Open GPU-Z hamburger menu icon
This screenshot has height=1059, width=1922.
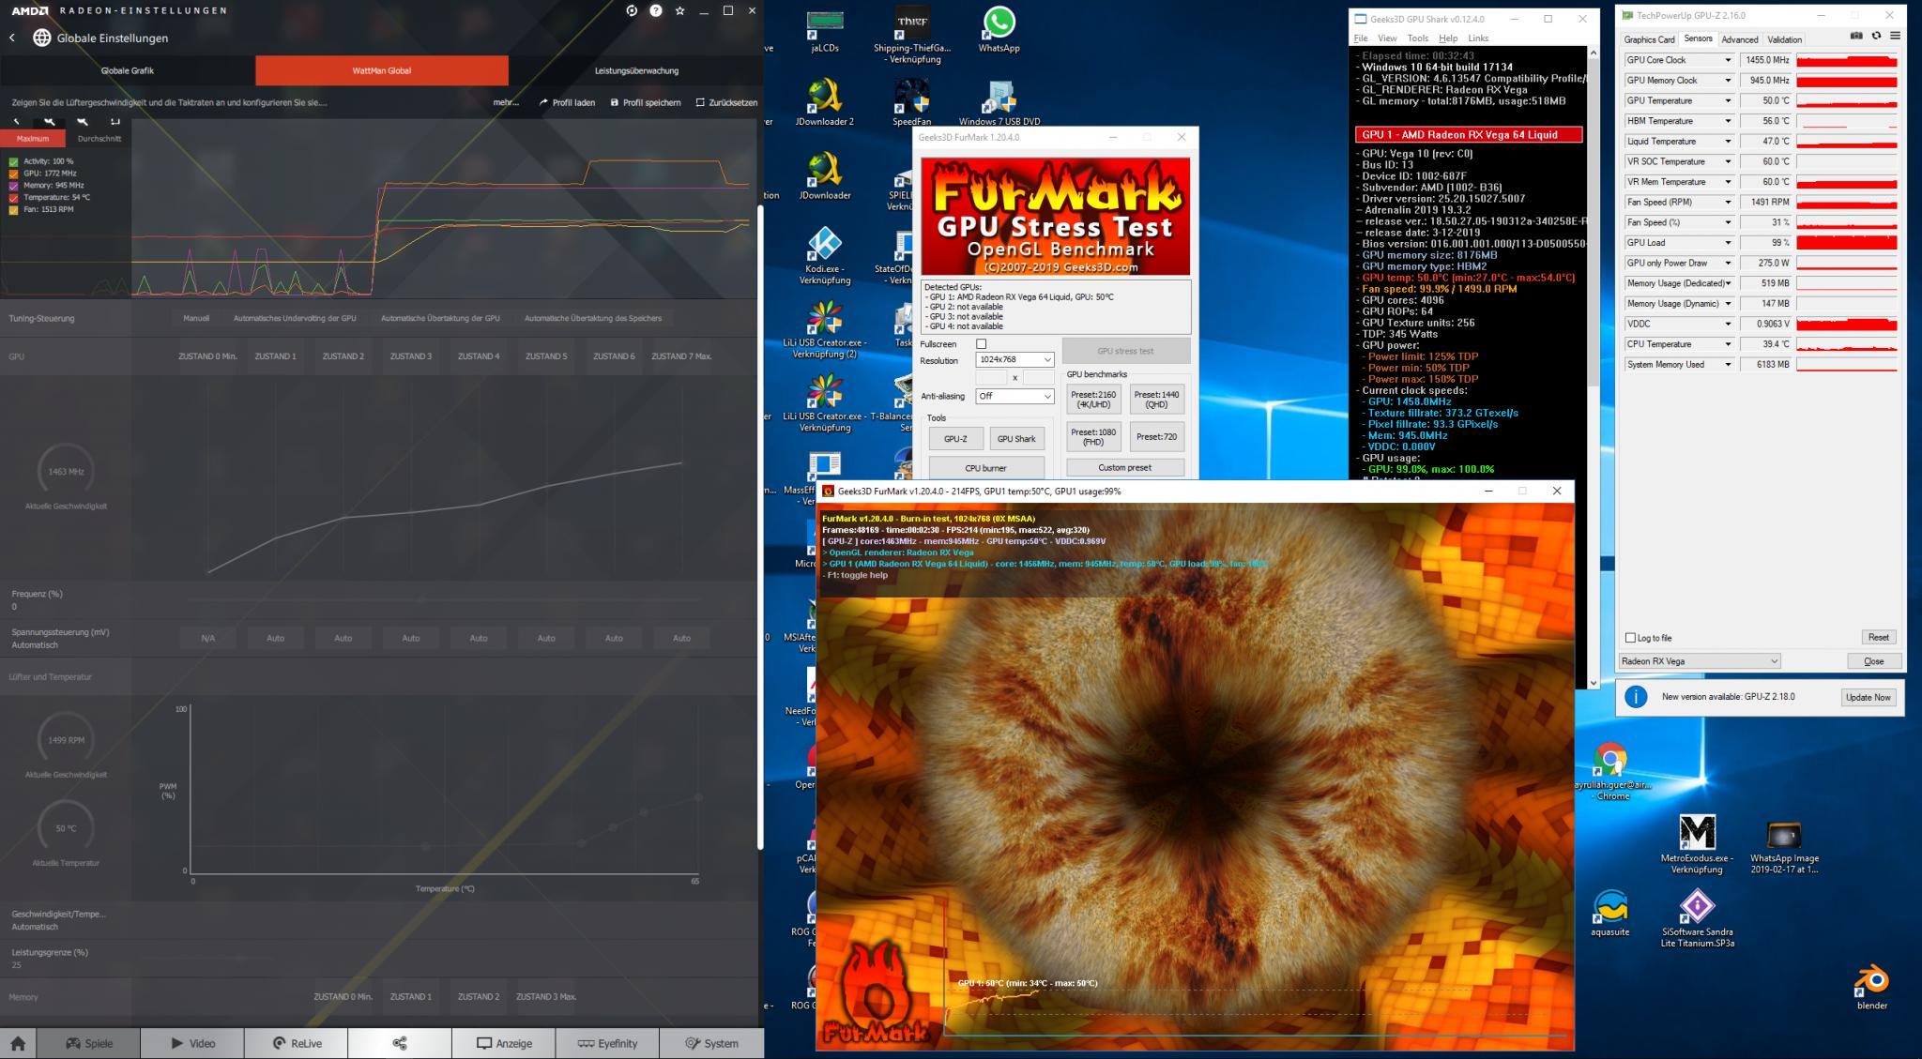[x=1895, y=36]
